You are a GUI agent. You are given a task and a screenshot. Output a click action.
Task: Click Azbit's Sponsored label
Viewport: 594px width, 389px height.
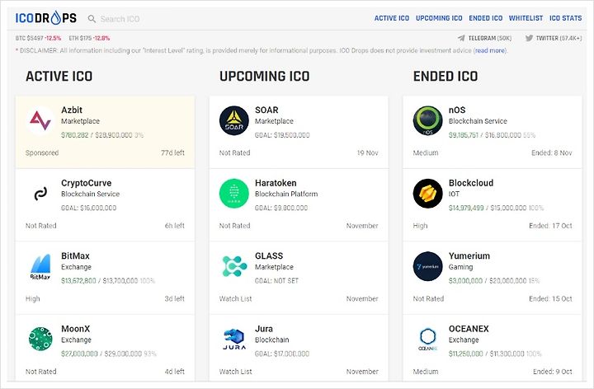coord(42,152)
